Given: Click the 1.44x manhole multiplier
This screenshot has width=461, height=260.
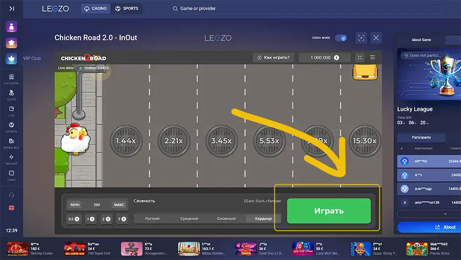Looking at the screenshot, I should (126, 141).
